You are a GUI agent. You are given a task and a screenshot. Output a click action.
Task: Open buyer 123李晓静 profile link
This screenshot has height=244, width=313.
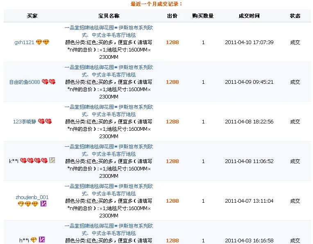point(25,121)
